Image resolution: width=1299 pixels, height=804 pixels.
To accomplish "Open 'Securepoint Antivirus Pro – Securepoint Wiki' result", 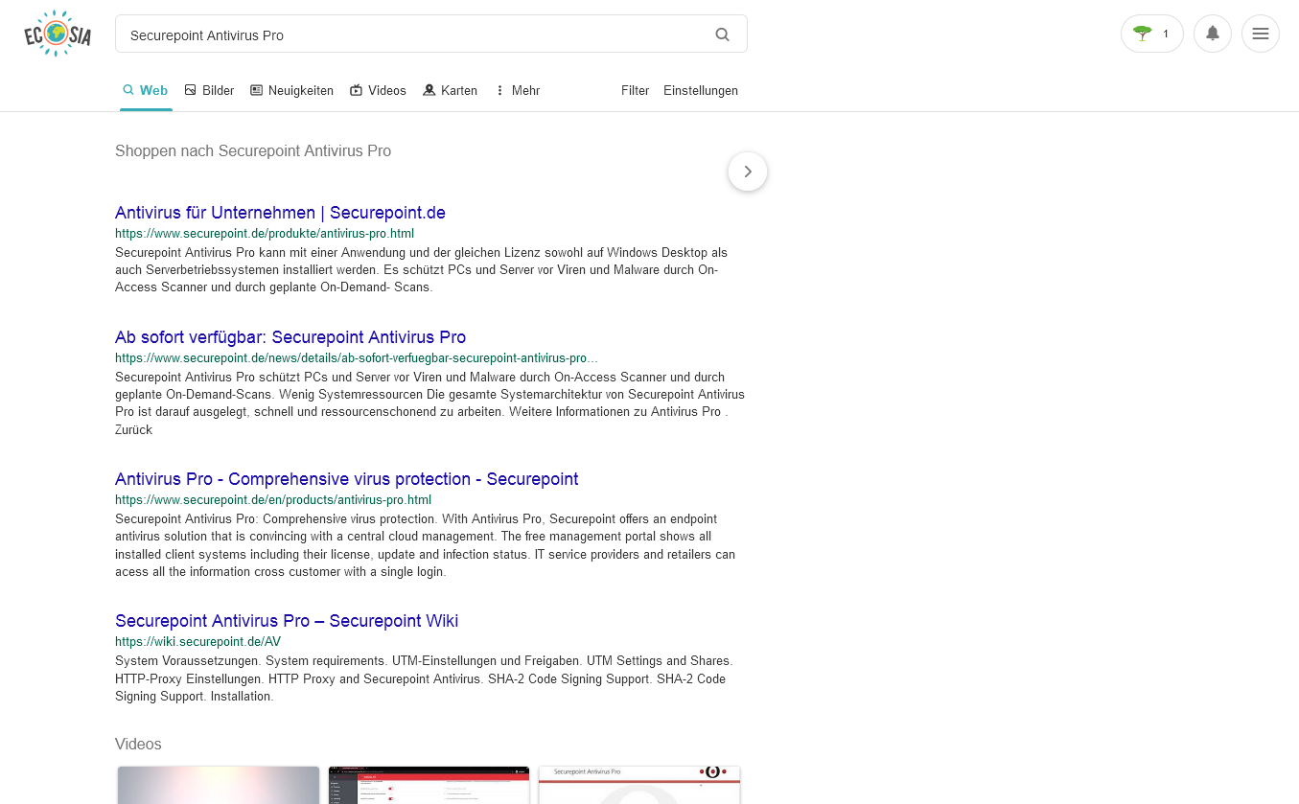I will click(x=287, y=621).
